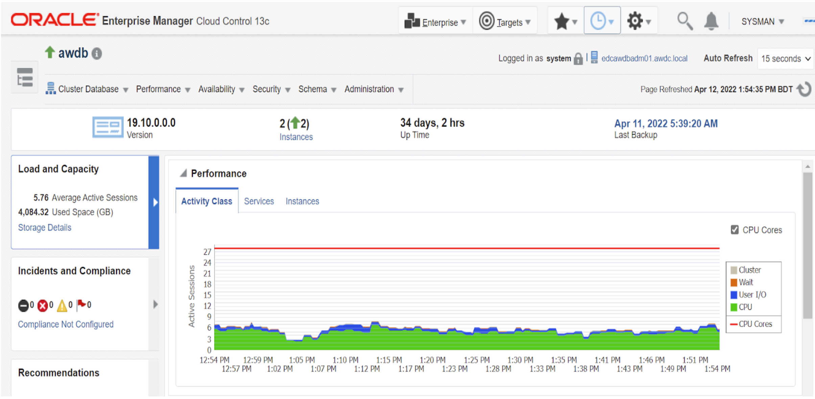The height and width of the screenshot is (399, 815).
Task: Click the host server icon
Action: [x=594, y=57]
